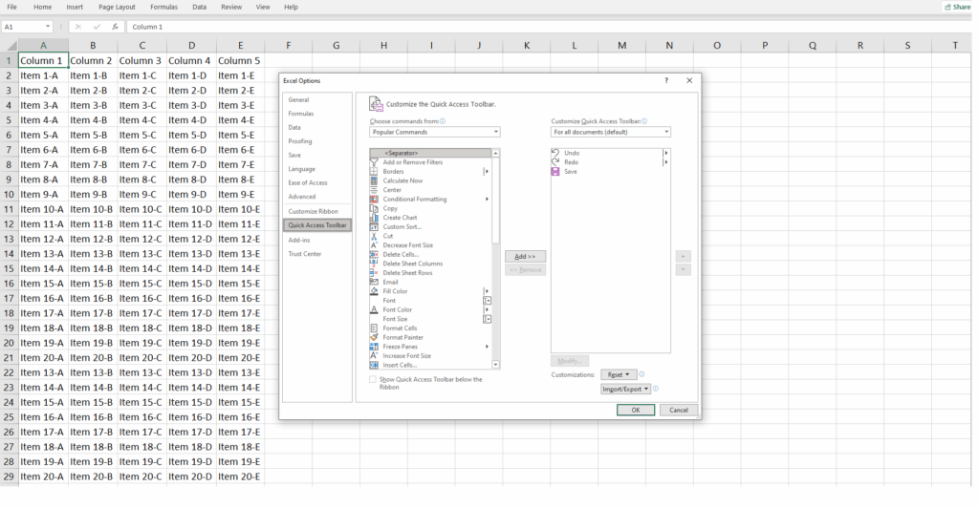979x508 pixels.
Task: Open the For all documents dropdown
Action: [611, 132]
